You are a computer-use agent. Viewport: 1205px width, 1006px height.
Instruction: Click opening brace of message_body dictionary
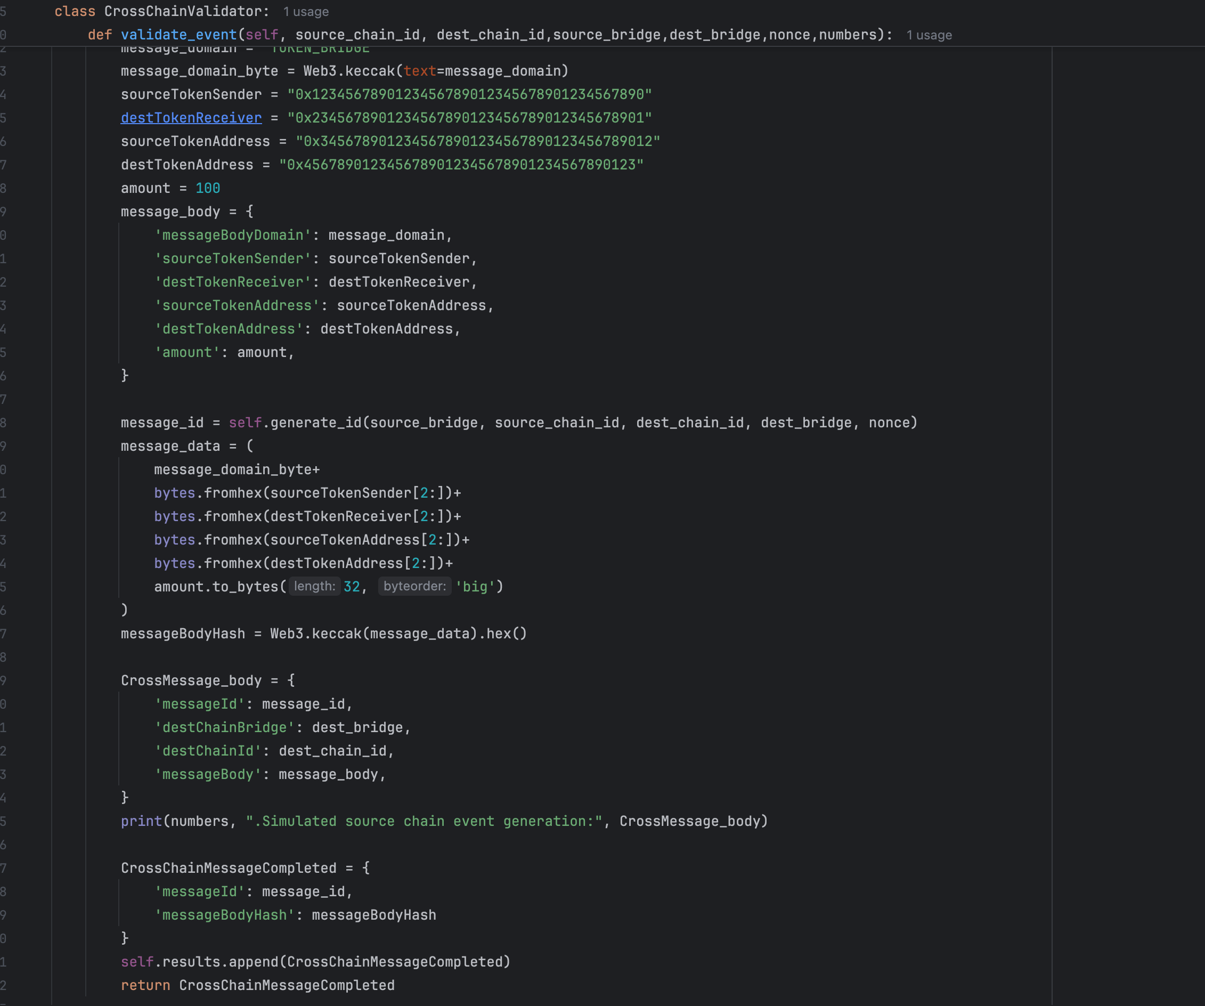click(250, 212)
